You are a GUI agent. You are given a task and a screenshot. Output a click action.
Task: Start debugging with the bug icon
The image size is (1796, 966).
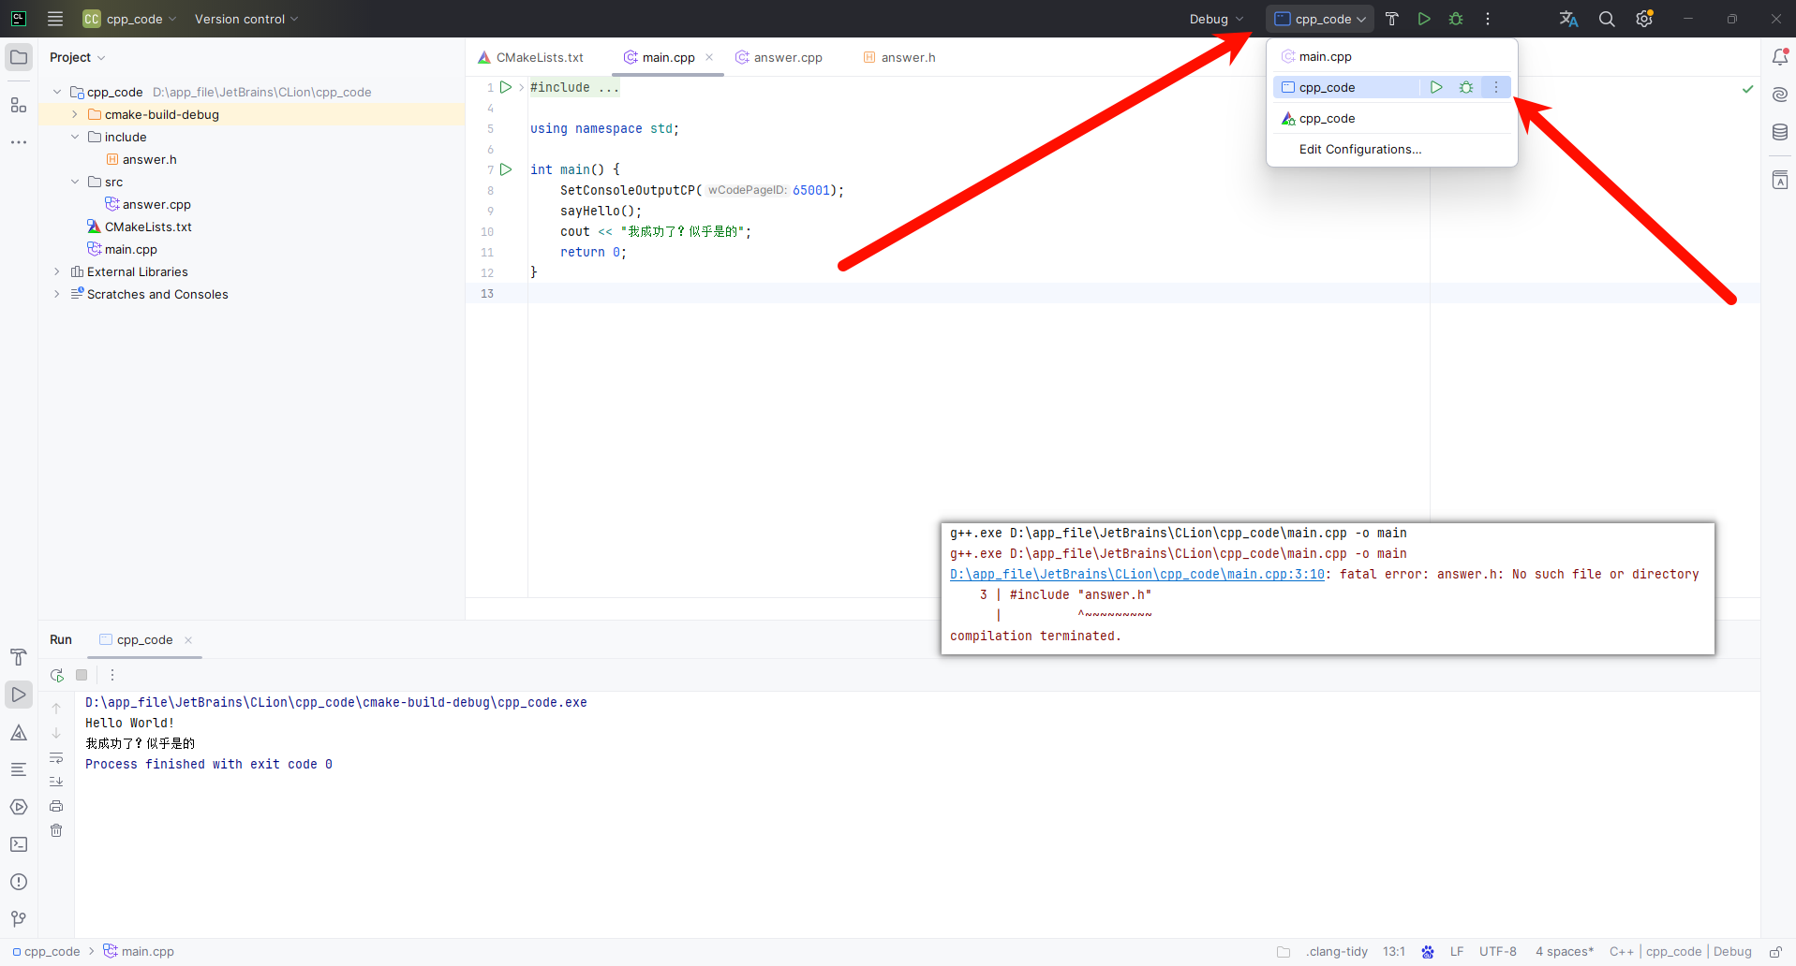pyautogui.click(x=1455, y=19)
